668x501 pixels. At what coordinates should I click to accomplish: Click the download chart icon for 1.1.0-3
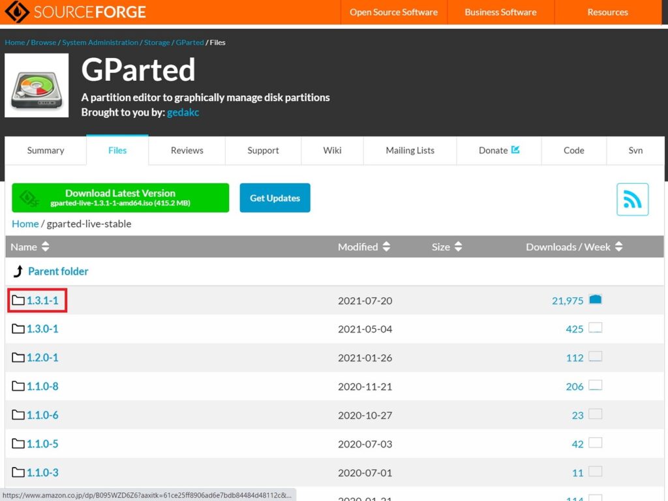(595, 472)
